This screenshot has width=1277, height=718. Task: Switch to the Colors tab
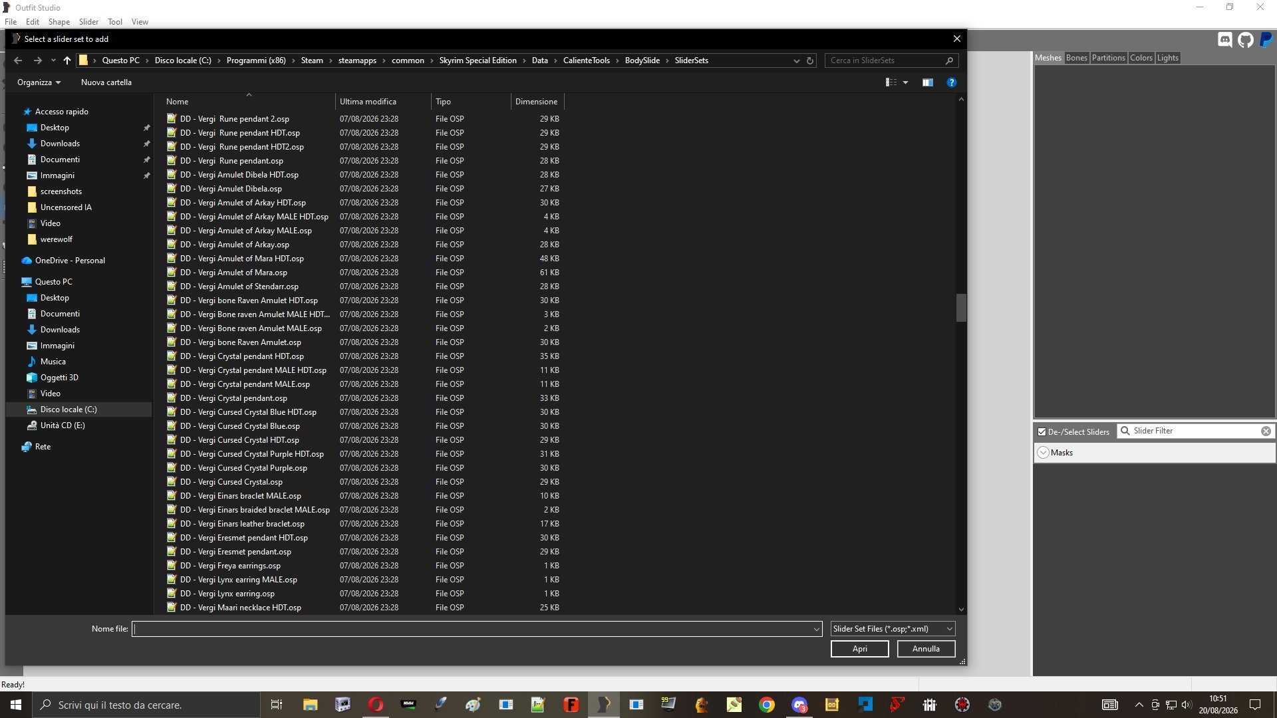click(1141, 58)
